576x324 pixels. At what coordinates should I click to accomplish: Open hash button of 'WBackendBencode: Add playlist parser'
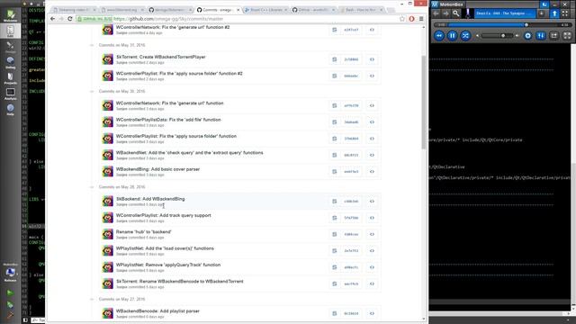point(351,314)
